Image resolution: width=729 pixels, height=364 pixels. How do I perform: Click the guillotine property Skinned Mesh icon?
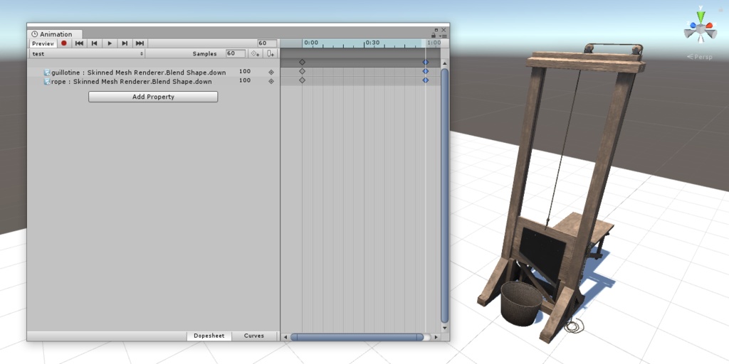click(x=47, y=73)
